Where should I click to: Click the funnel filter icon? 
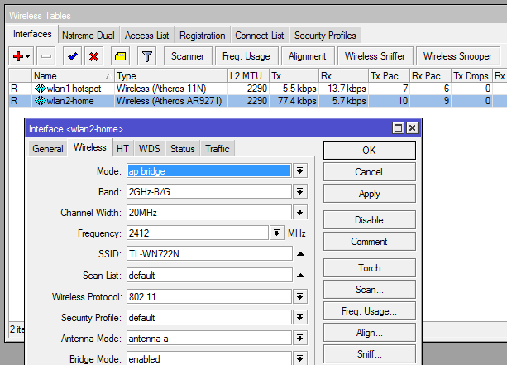(146, 56)
